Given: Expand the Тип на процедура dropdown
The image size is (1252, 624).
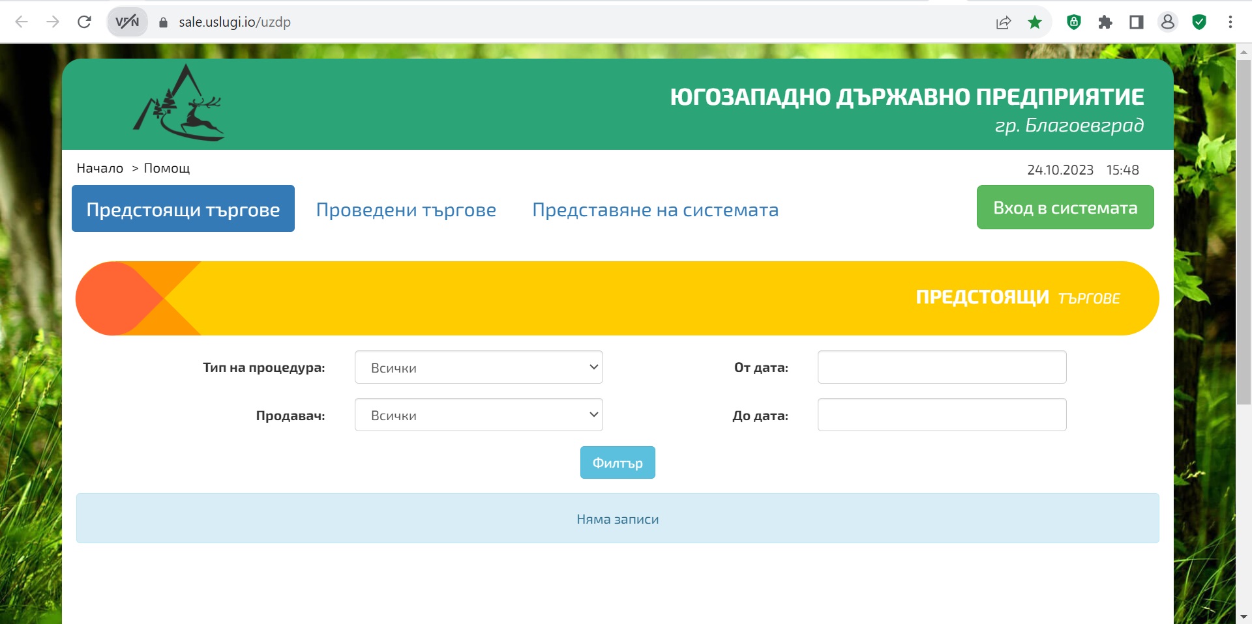Looking at the screenshot, I should click(x=479, y=367).
